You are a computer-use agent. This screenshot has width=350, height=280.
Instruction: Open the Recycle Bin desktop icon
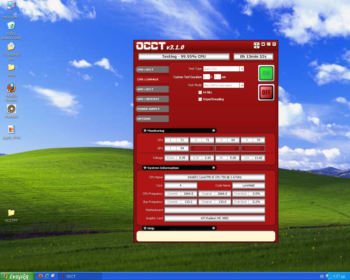point(11,31)
